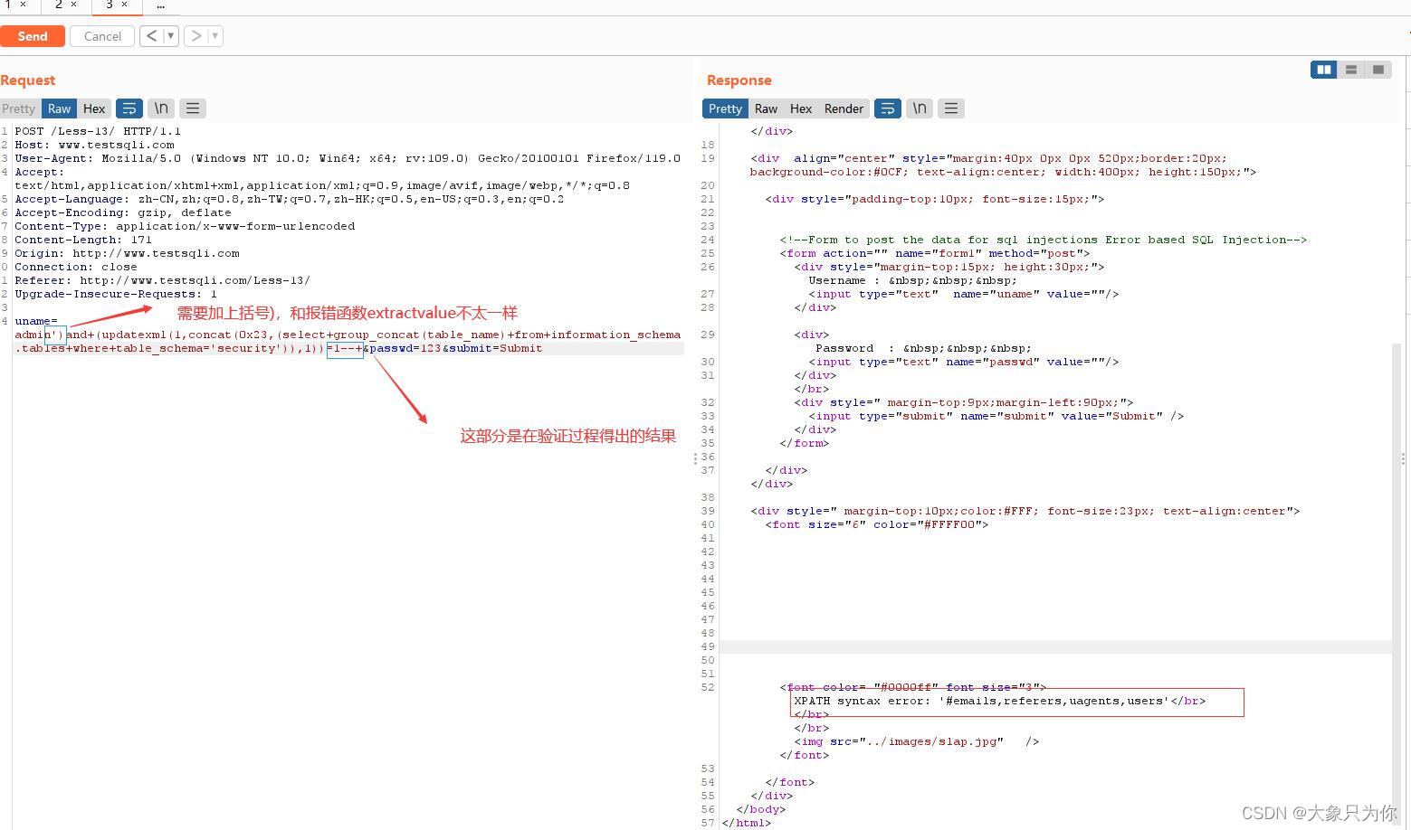Screen dimensions: 1411x830
Task: Close Repeater tab 2
Action: click(x=74, y=5)
